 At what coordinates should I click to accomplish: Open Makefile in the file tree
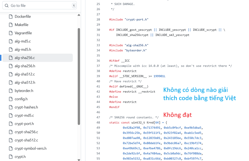click(21, 25)
